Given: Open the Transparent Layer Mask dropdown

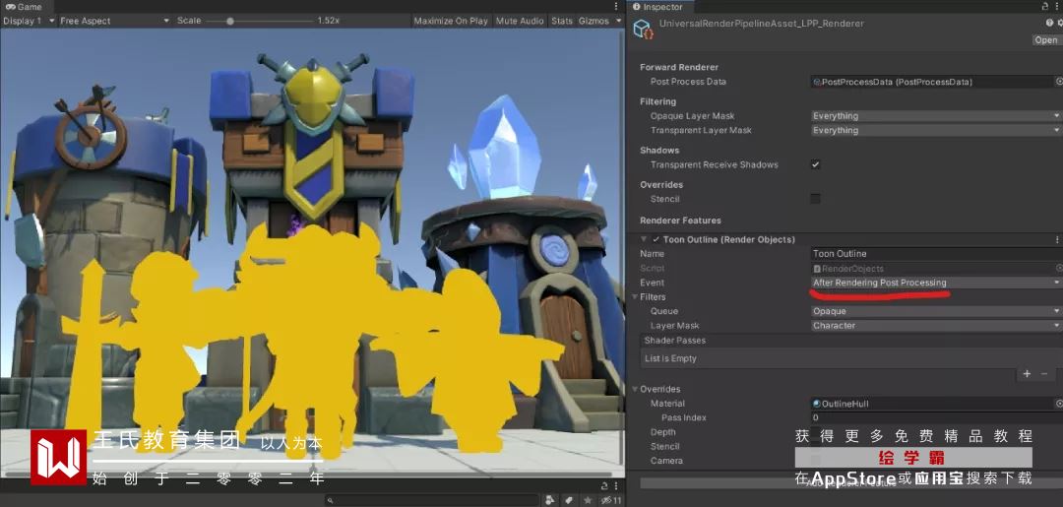Looking at the screenshot, I should tap(936, 130).
